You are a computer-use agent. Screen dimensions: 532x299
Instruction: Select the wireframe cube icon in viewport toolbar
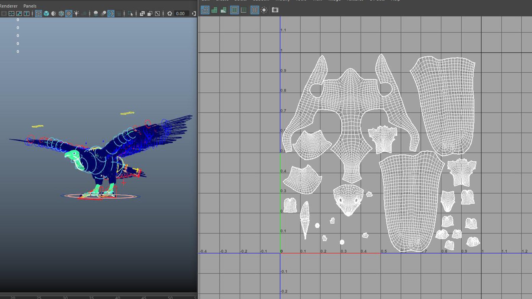click(38, 13)
